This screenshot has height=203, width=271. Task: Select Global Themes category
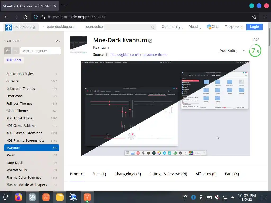pyautogui.click(x=32, y=111)
